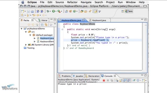
Task: Click the Open Task folder icon
Action: click(86, 11)
